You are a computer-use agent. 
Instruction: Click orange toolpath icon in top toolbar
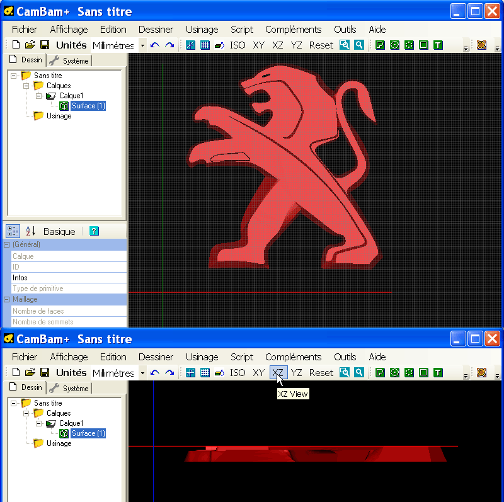coord(481,45)
